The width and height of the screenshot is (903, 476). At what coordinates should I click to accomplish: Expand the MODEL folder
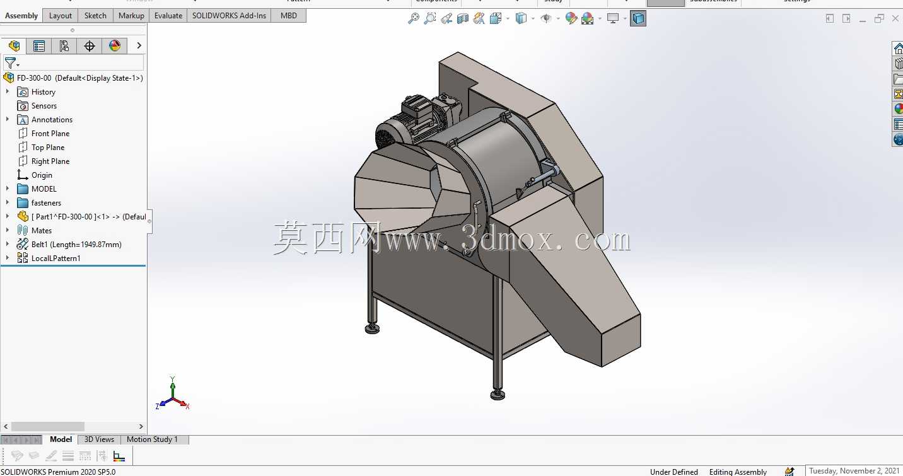pos(8,189)
